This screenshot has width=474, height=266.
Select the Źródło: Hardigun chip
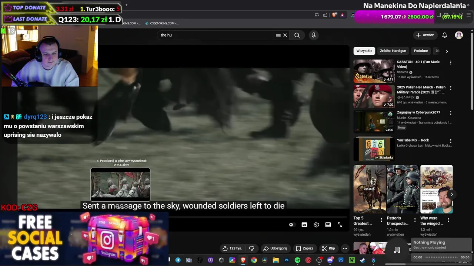point(393,51)
